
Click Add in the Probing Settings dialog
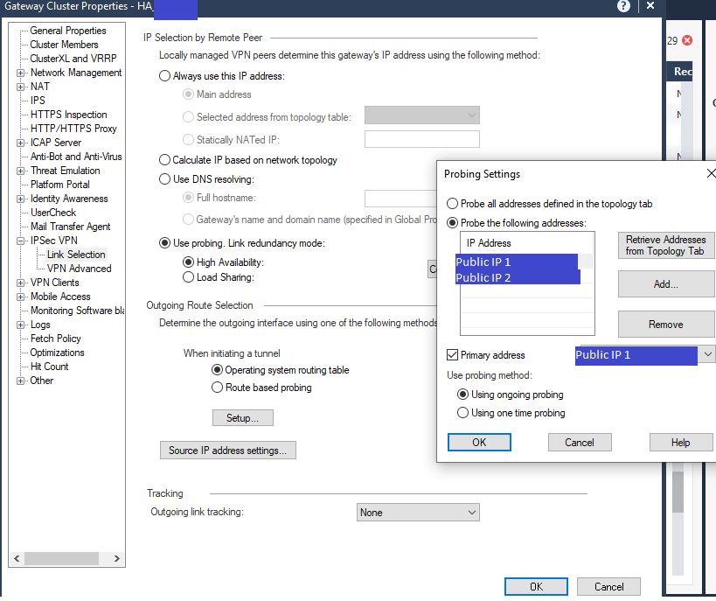click(666, 283)
